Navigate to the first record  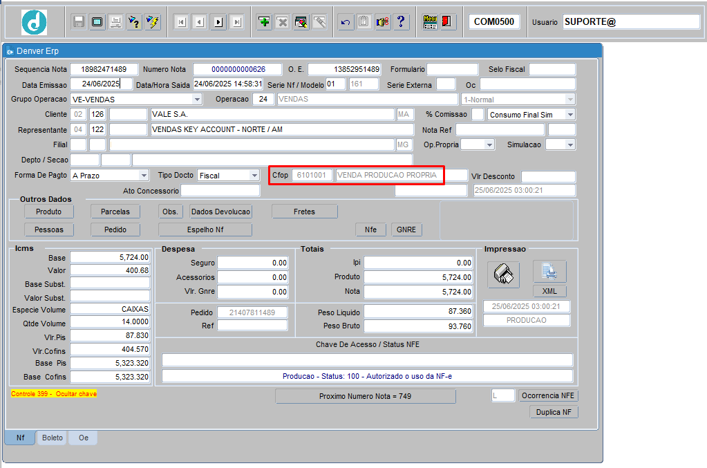[x=181, y=21]
